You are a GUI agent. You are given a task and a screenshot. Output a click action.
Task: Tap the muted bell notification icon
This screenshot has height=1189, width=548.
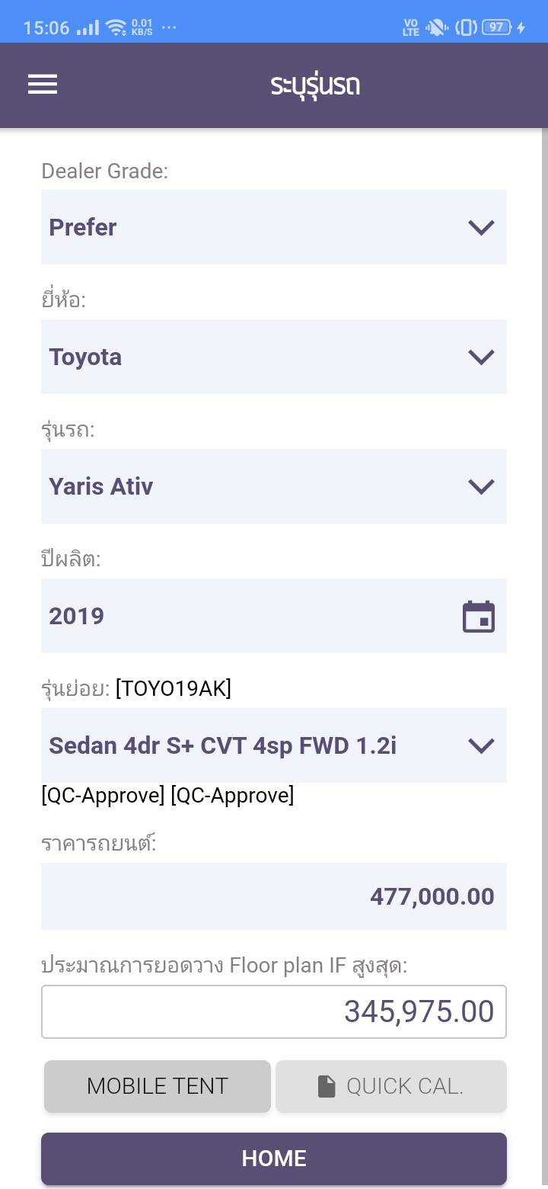[x=437, y=28]
